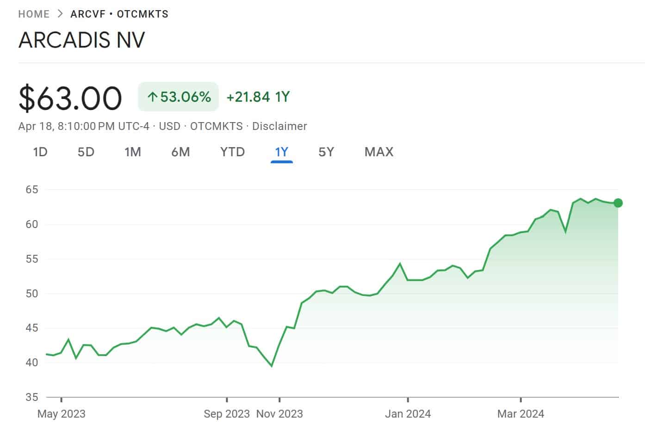Viewport: 645px width, 431px height.
Task: Click the ARCVF • OTCMKTS breadcrumb
Action: coord(119,14)
